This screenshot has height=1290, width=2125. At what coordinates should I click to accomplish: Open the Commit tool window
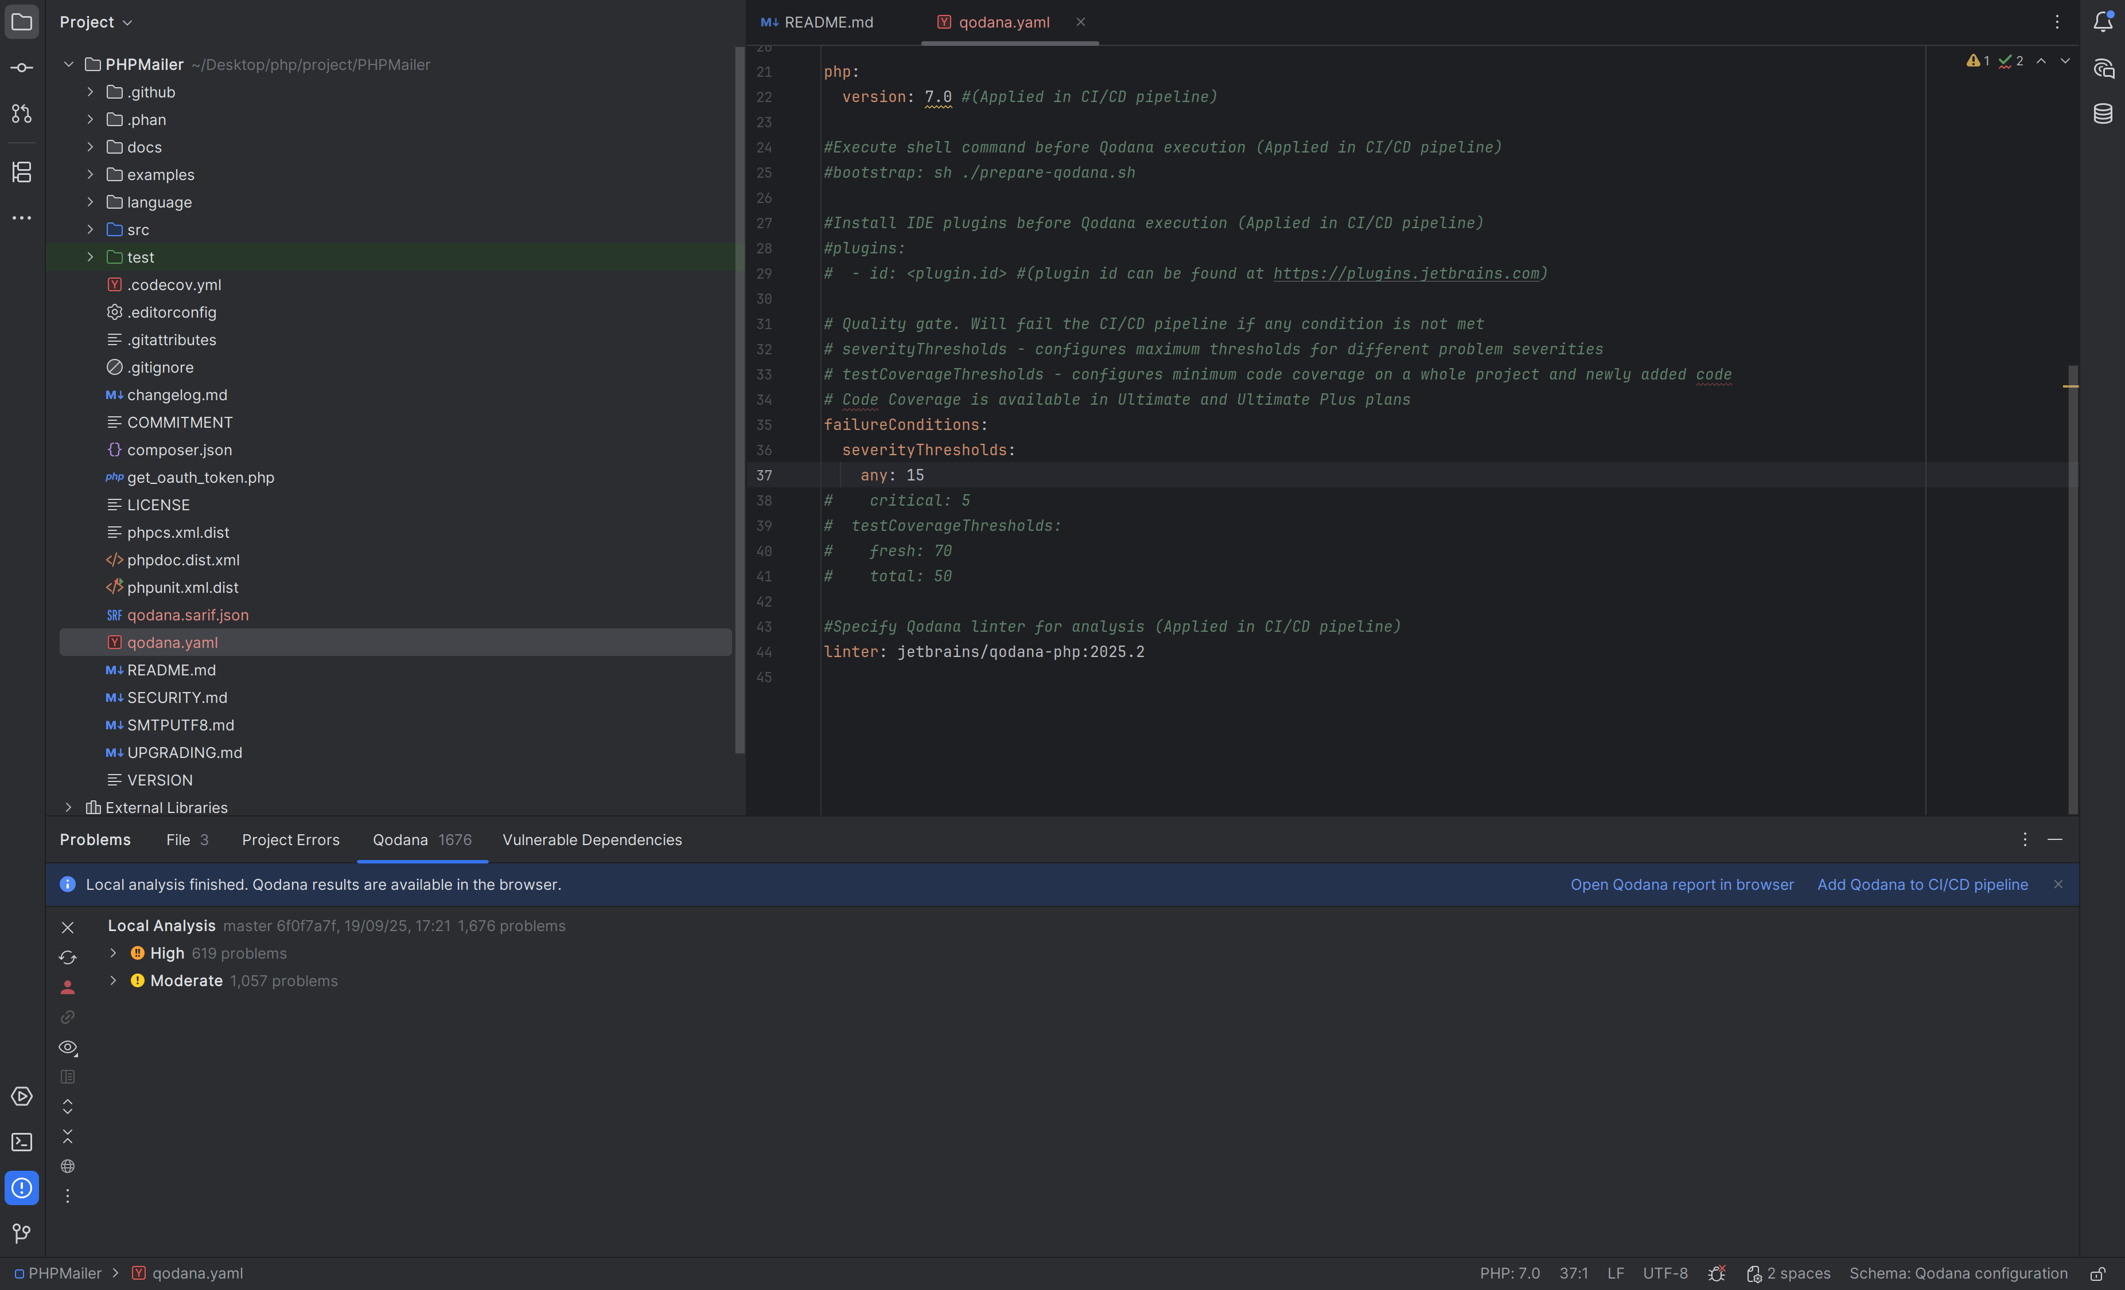tap(22, 67)
